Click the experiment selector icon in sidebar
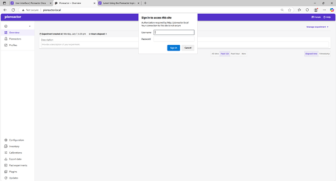Viewport: 336px width, 181px height. click(x=6, y=26)
